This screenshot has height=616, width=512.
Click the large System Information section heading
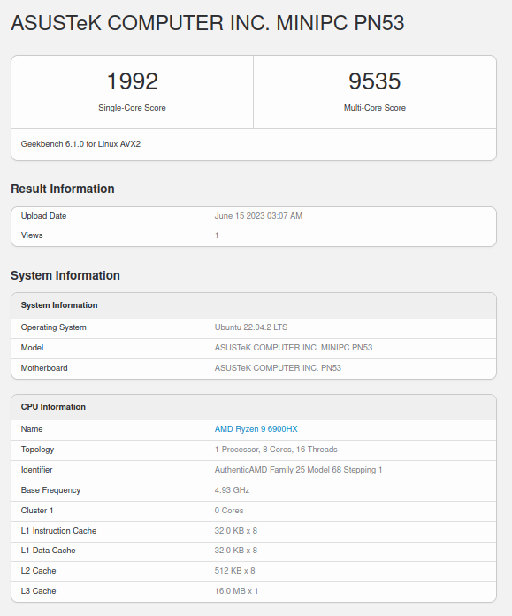pyautogui.click(x=65, y=275)
